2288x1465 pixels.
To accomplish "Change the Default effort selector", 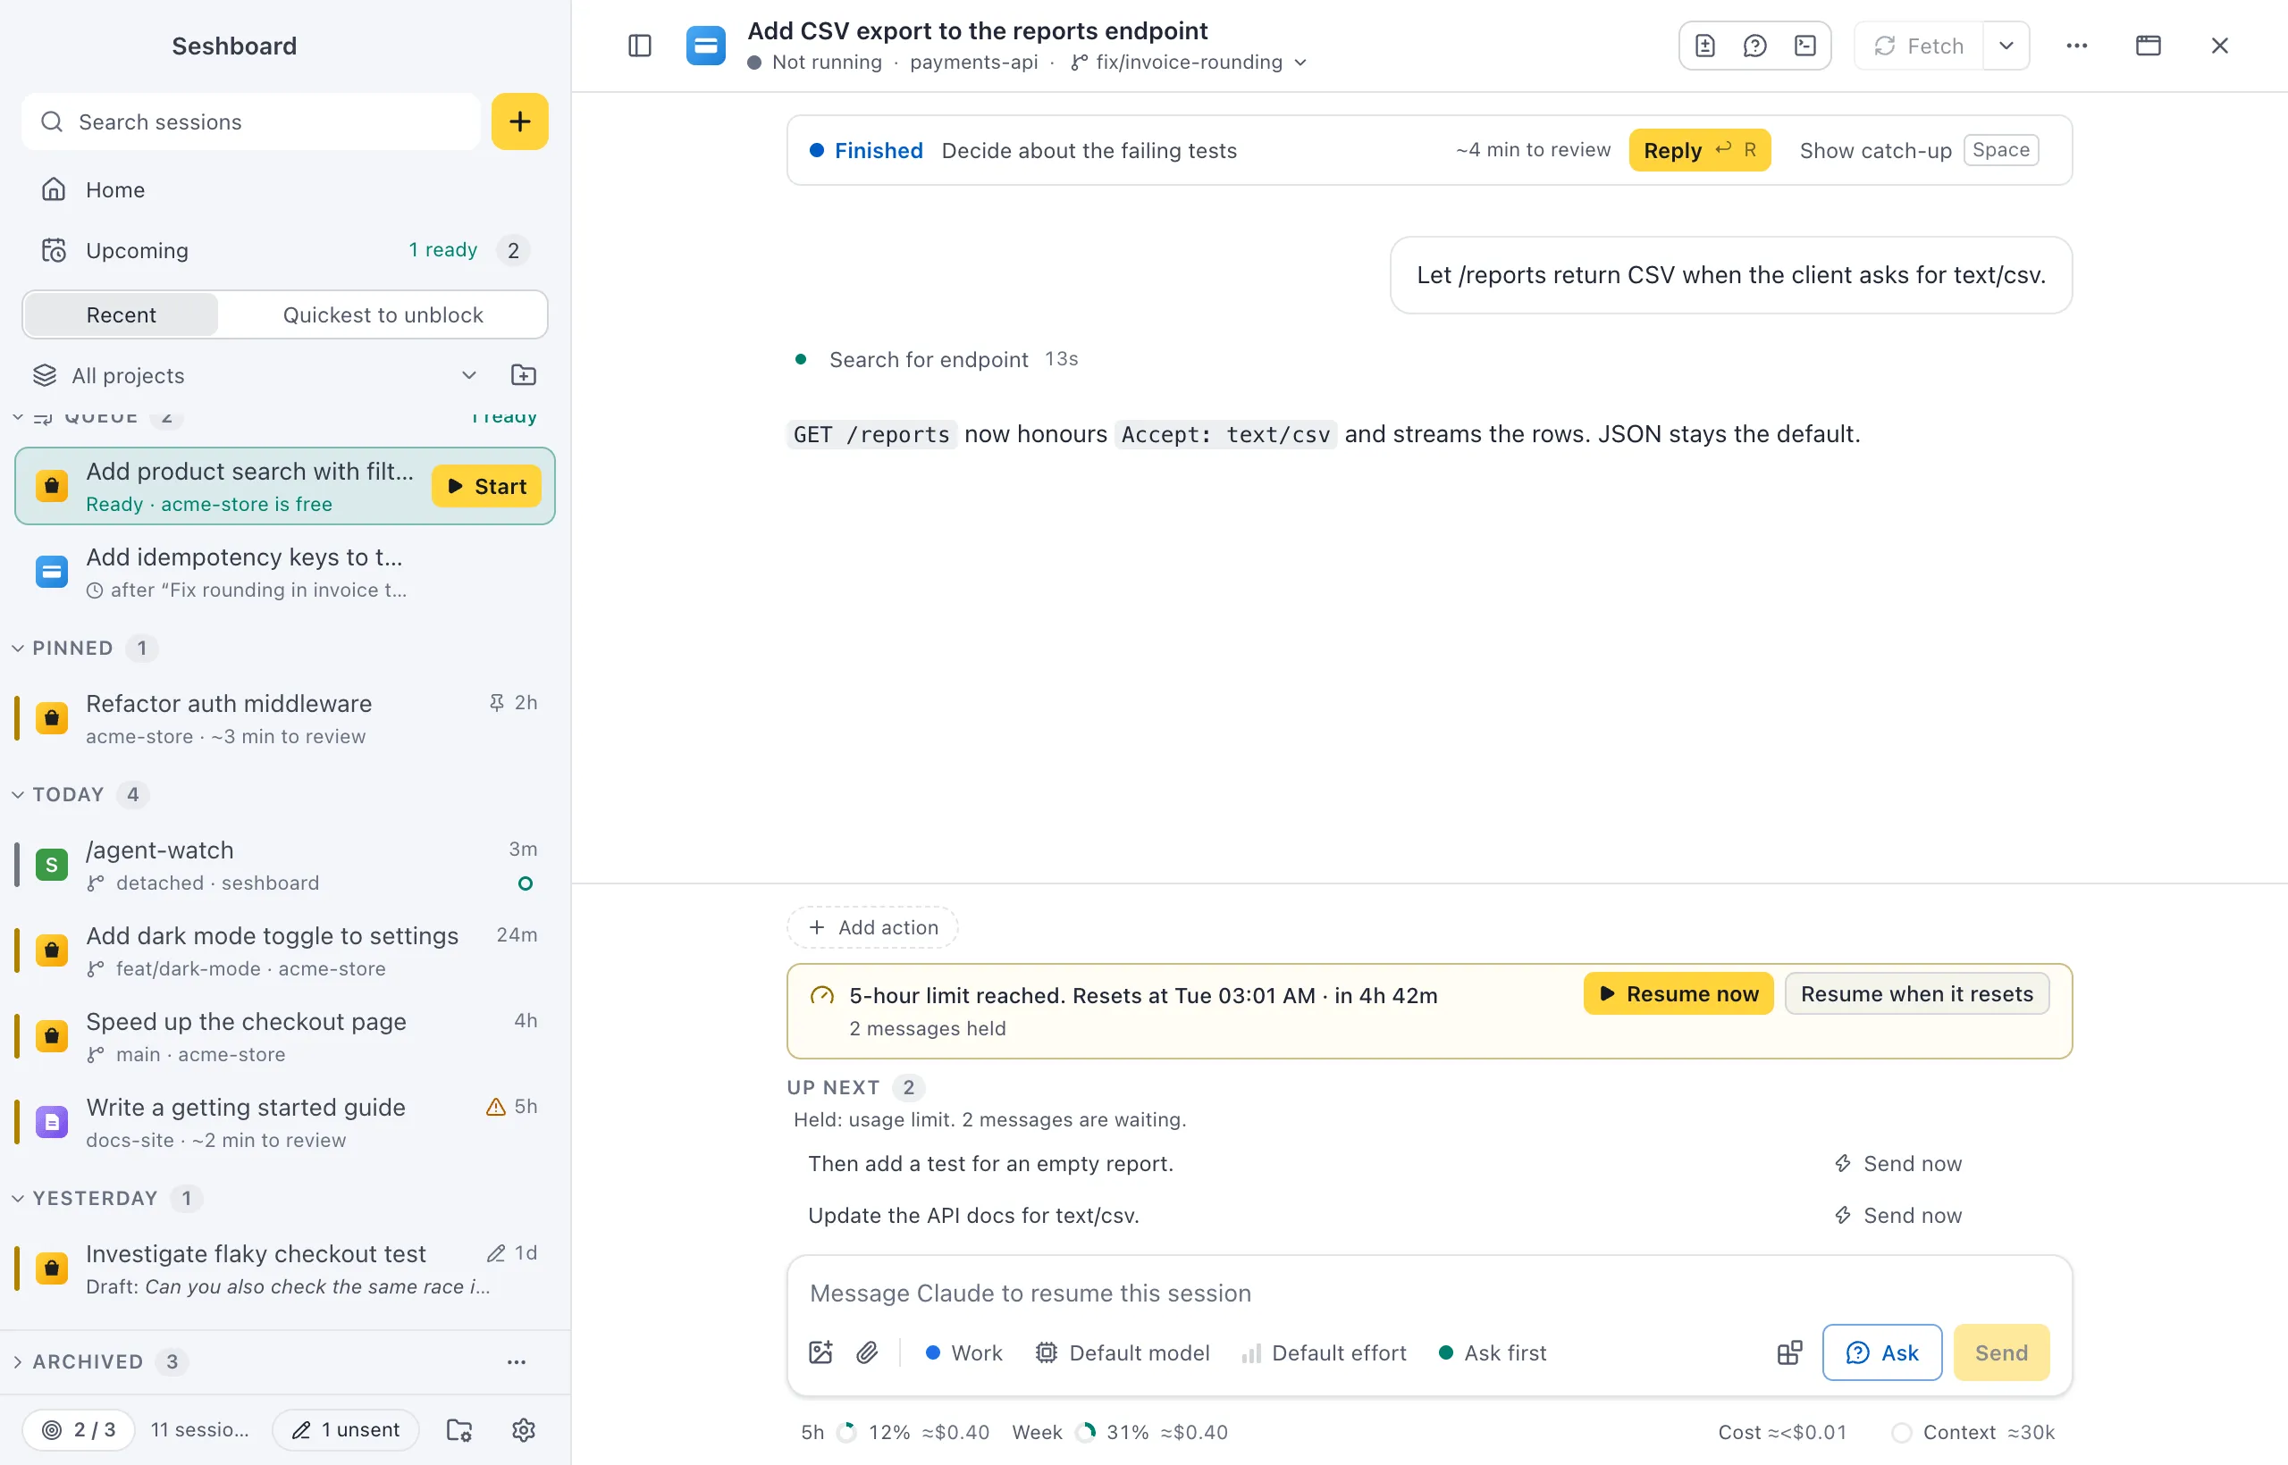I will tap(1324, 1352).
